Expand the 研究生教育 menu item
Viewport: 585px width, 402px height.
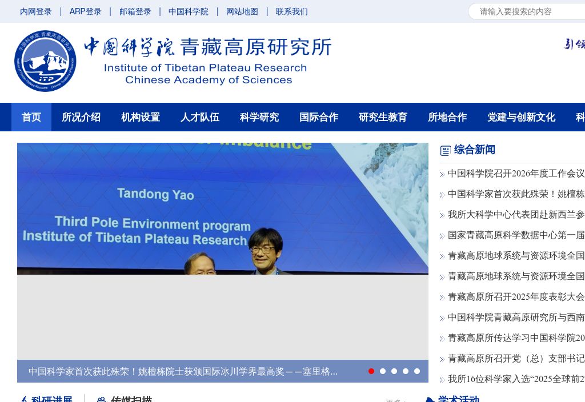(x=383, y=117)
